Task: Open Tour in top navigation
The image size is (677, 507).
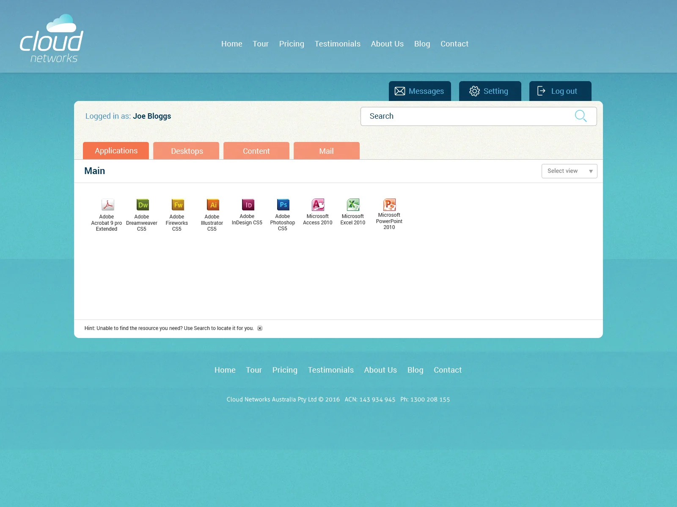Action: pos(261,44)
